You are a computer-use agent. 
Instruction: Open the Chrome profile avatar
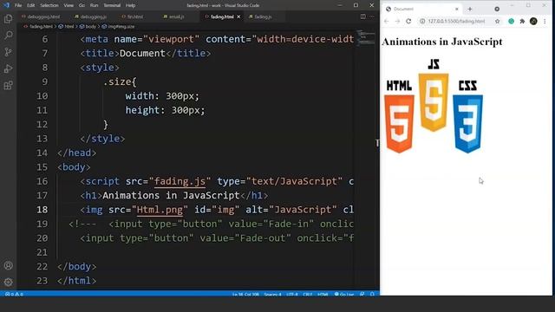coord(533,21)
